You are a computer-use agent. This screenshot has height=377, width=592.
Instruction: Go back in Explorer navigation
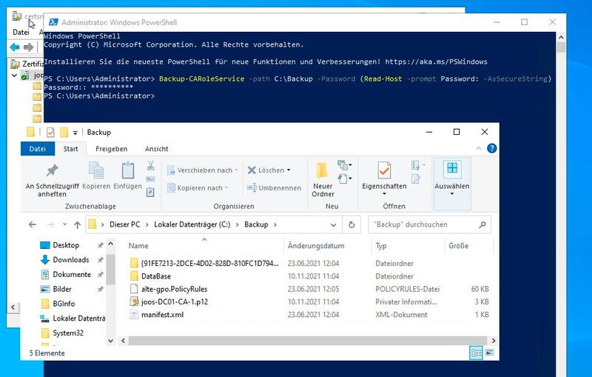point(33,224)
